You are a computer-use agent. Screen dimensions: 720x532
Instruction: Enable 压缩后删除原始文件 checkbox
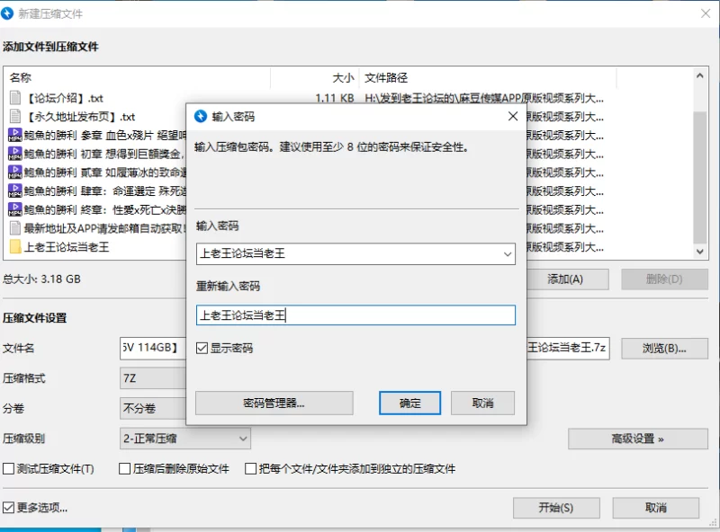[124, 469]
